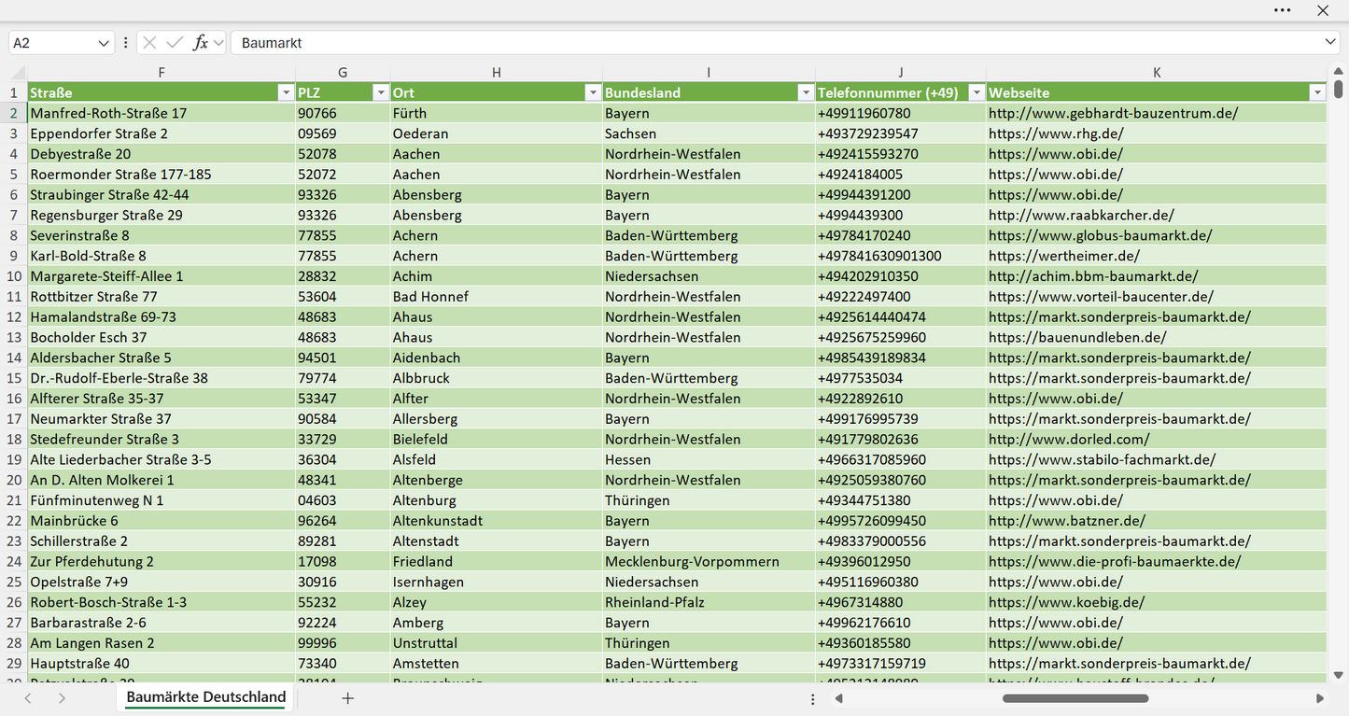Viewport: 1349px width, 716px height.
Task: Select phone number +497841630901300
Action: point(901,256)
